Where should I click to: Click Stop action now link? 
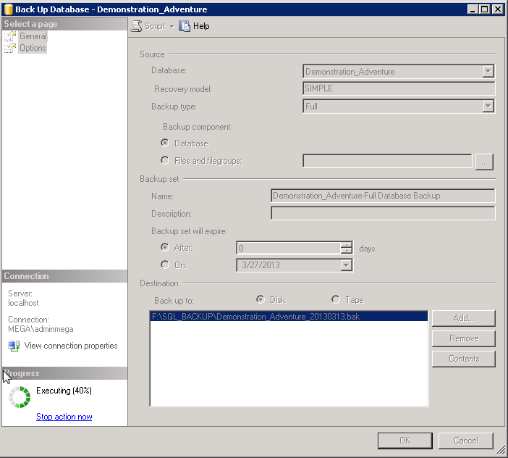click(x=64, y=417)
